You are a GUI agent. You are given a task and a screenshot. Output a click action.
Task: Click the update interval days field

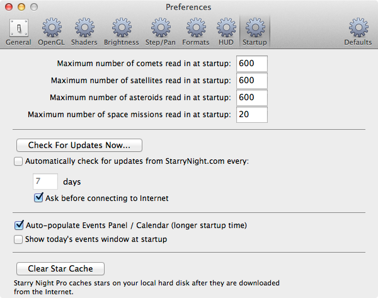pos(45,181)
